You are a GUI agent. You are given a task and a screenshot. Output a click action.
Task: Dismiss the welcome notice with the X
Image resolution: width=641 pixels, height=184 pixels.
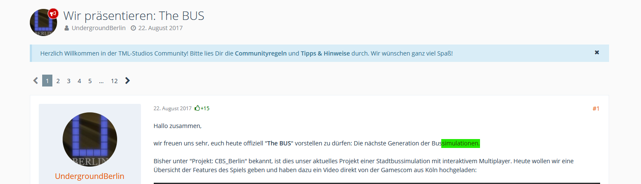pyautogui.click(x=597, y=53)
